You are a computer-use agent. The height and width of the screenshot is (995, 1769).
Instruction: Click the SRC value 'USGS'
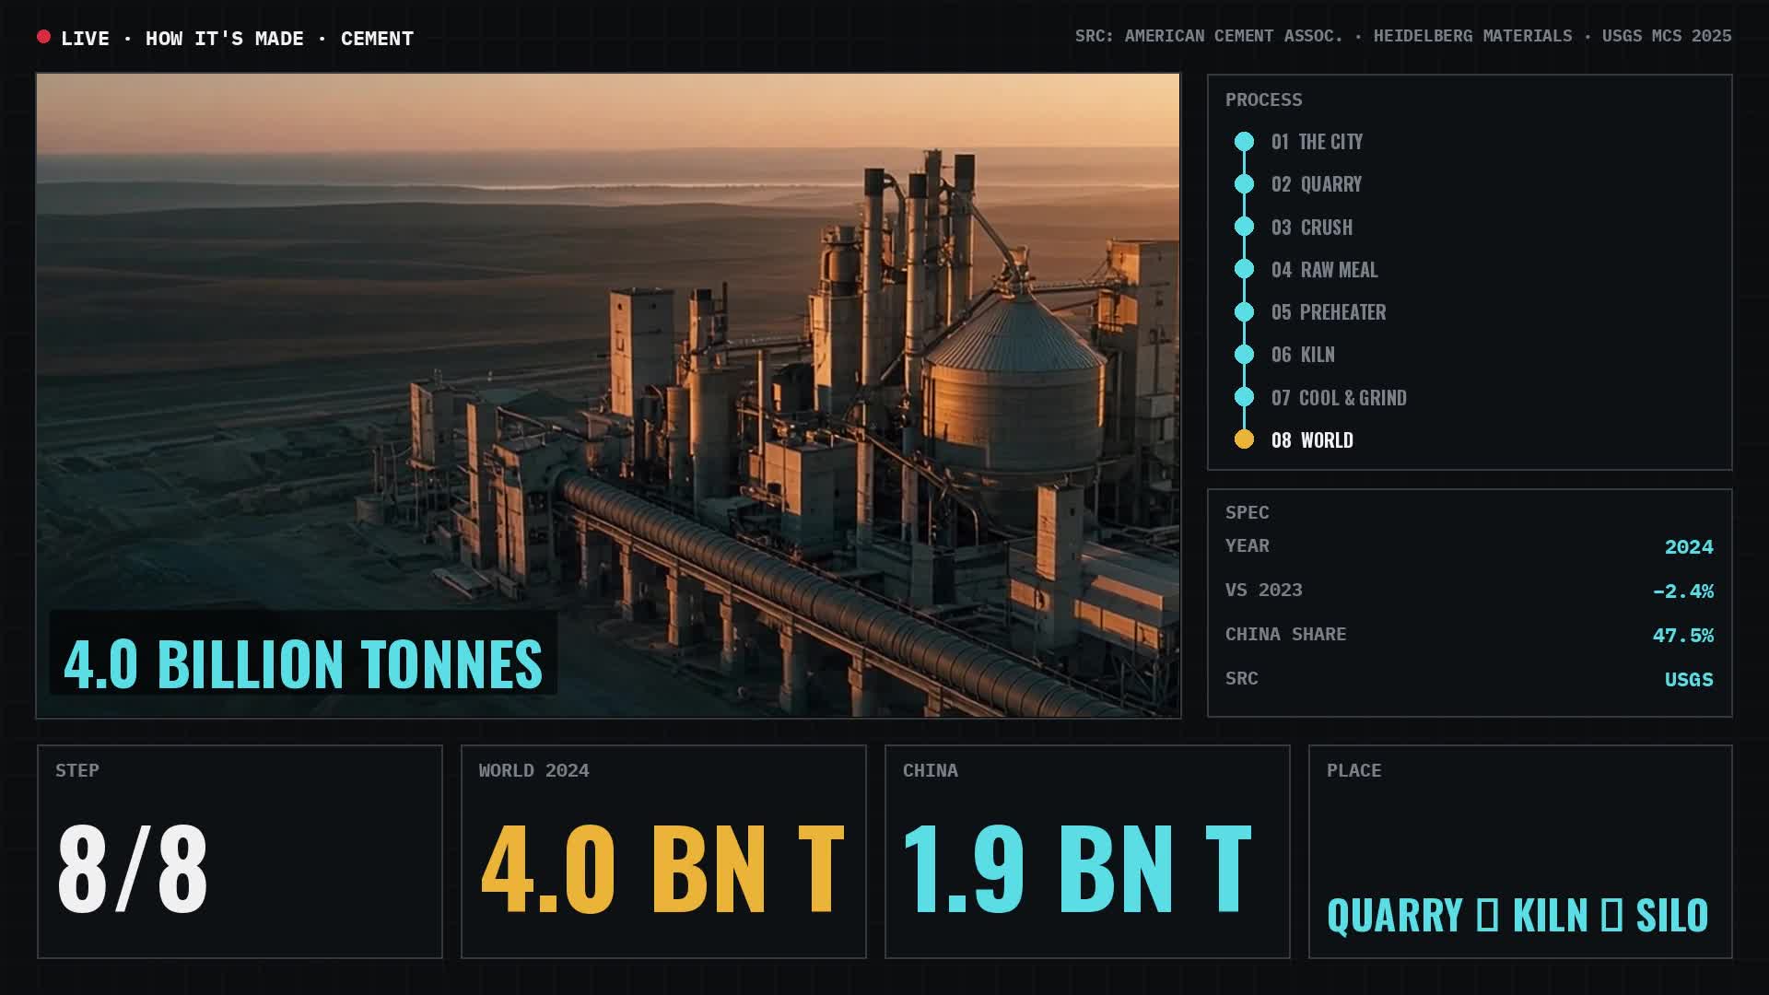[1688, 679]
